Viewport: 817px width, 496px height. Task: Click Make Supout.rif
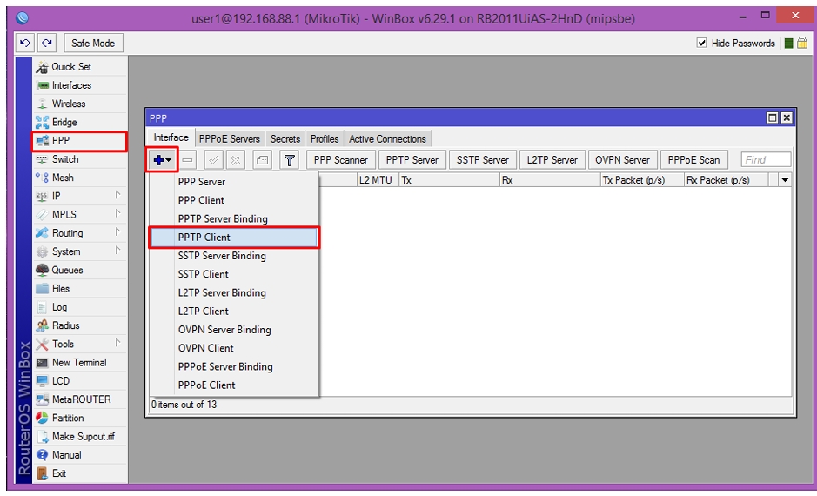coord(80,437)
